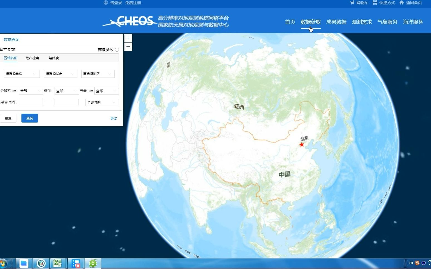Click the 免费注册 register link

(x=133, y=3)
